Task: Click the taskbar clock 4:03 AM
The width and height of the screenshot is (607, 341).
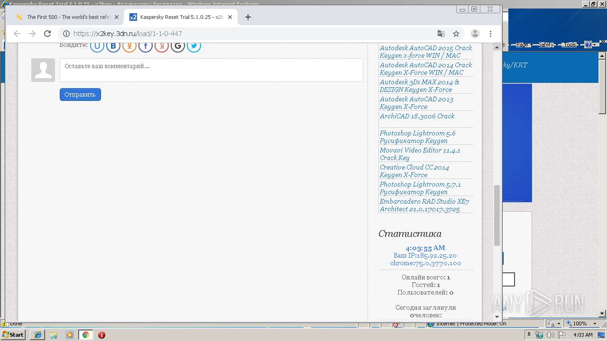Action: (x=583, y=335)
